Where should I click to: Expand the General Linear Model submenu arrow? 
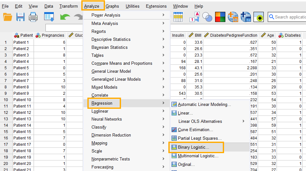pos(163,71)
